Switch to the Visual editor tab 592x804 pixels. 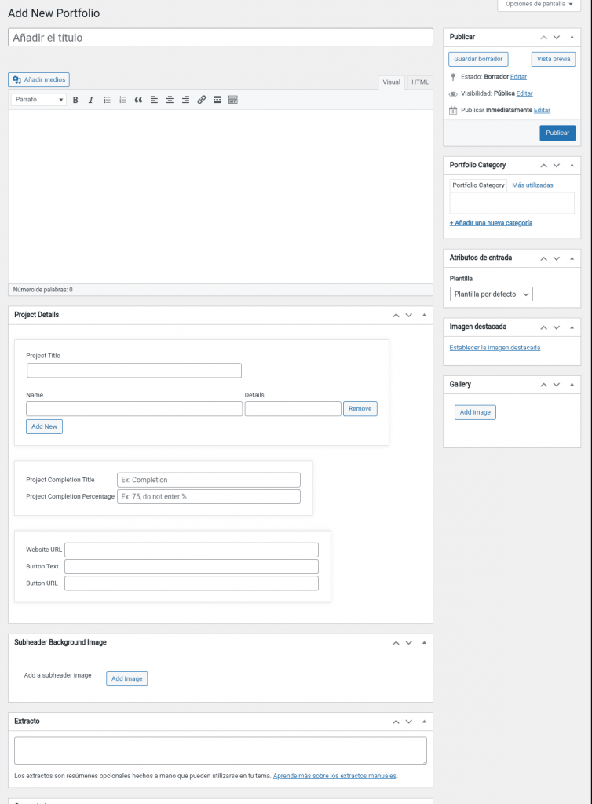(x=391, y=82)
